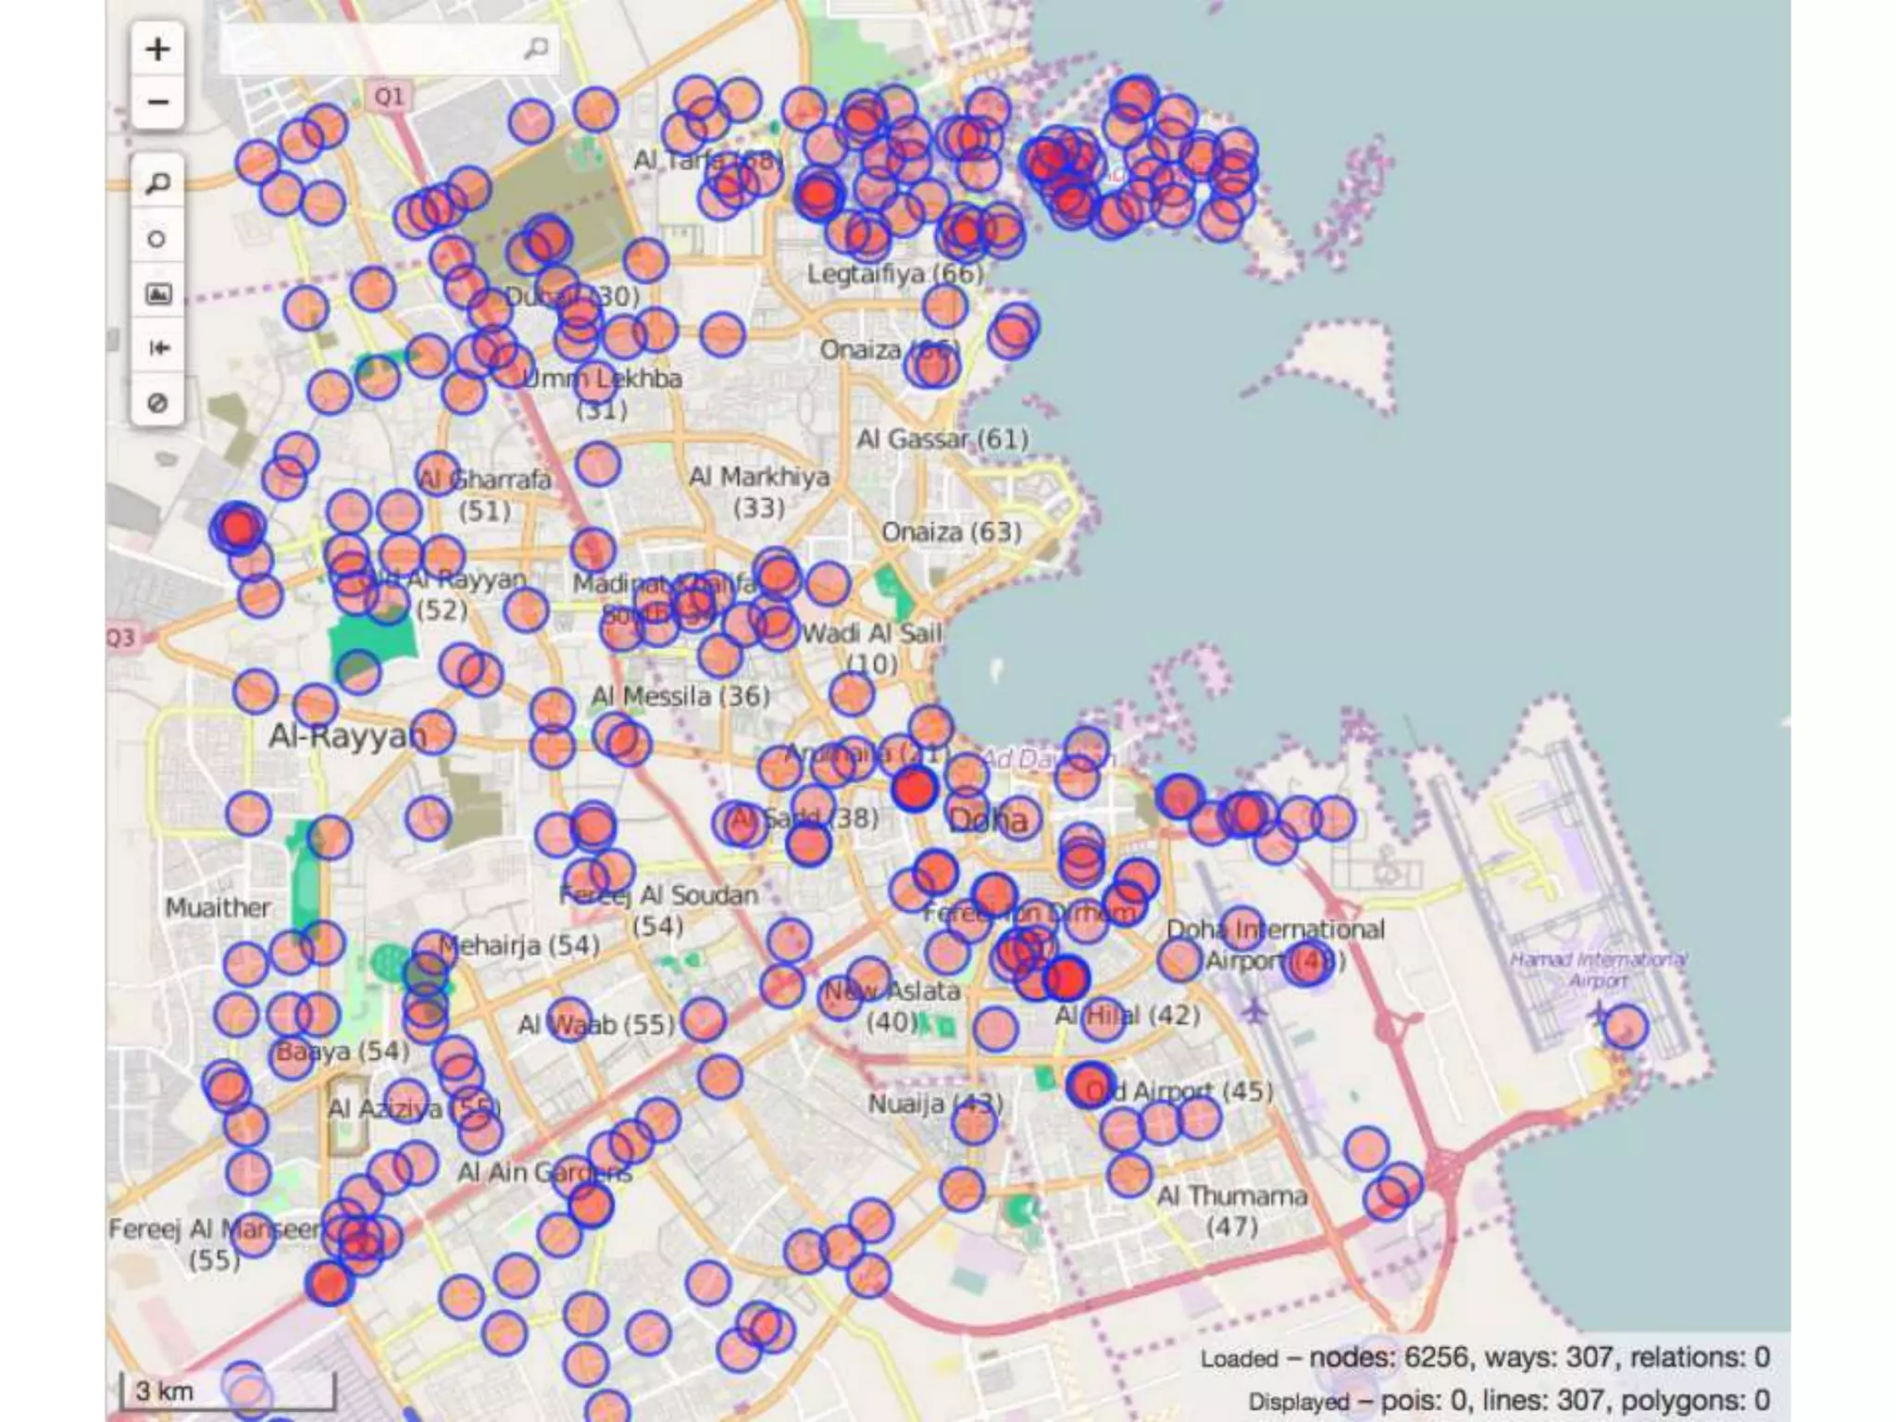
Task: Toggle wide map view arrow tool
Action: coord(157,348)
